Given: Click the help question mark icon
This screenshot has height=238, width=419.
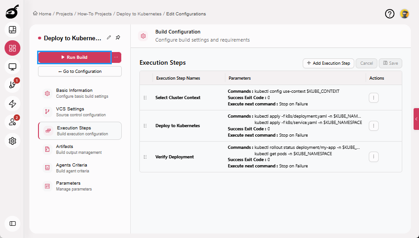Looking at the screenshot, I should [x=390, y=14].
